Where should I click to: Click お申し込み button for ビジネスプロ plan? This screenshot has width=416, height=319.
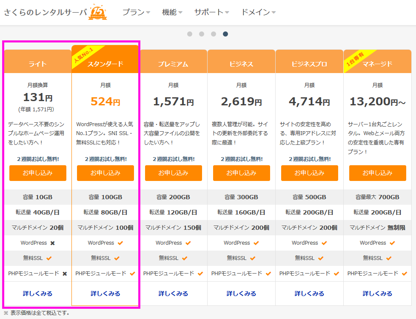click(309, 173)
